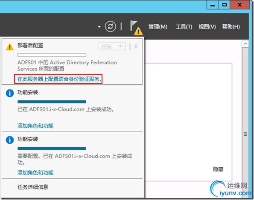The image size is (254, 200).
Task: Click the blue info icon of second 功能安装
Action: click(10, 140)
